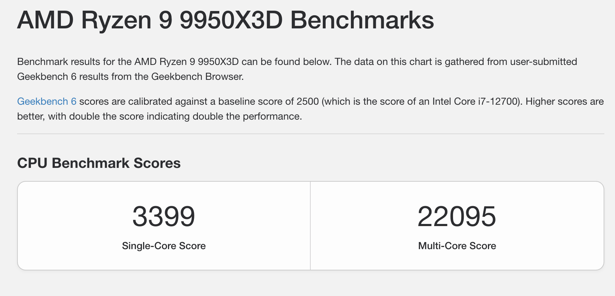Click "AMD Ryzen 9 9950X3D" in first paragraph
This screenshot has height=296, width=615.
coord(186,62)
